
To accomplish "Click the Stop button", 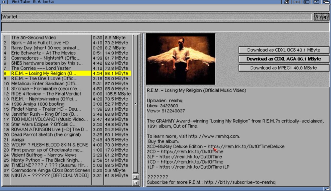I will tap(321, 17).
